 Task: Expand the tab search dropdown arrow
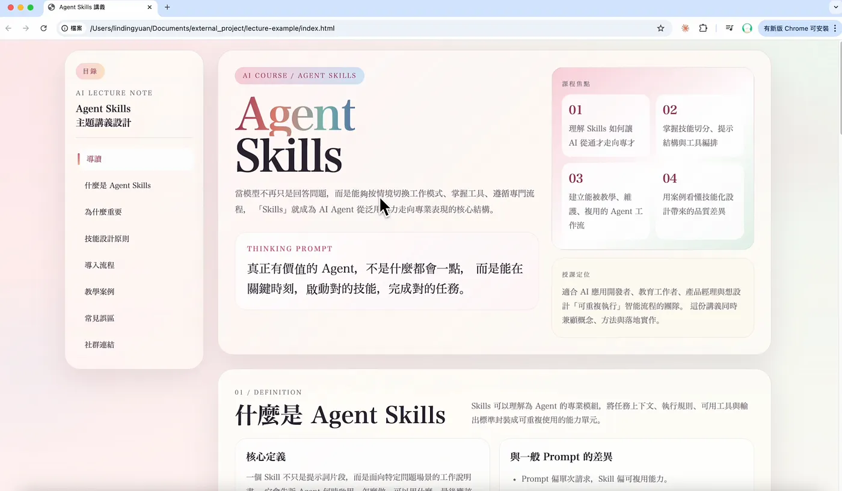click(x=835, y=7)
